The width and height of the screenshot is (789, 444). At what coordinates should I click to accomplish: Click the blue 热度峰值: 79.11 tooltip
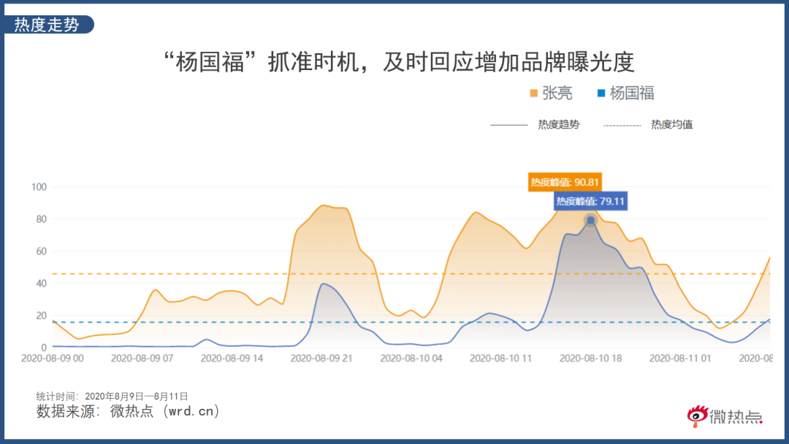pyautogui.click(x=590, y=201)
